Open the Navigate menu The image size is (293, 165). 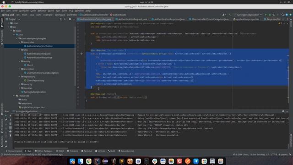(x=24, y=11)
